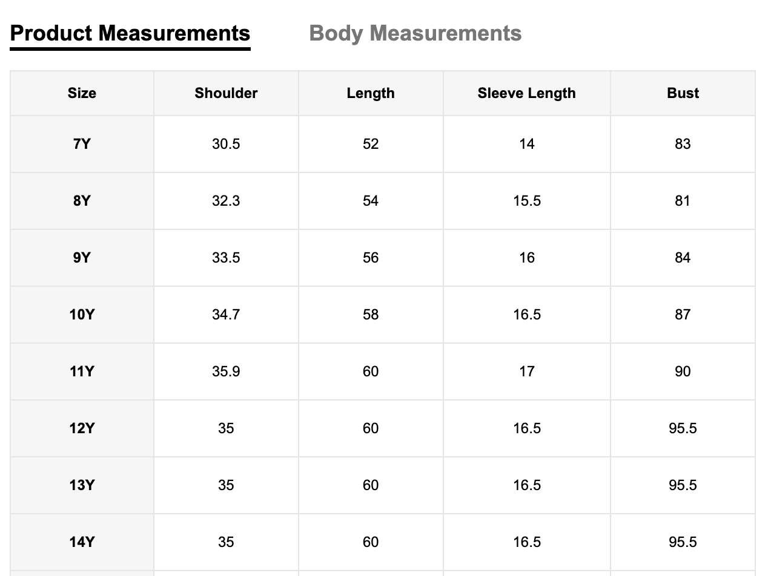
Task: Select the 7Y size row label
Action: [x=82, y=144]
